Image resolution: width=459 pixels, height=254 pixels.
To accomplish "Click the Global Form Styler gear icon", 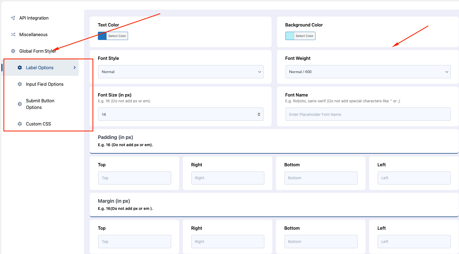I will point(13,51).
